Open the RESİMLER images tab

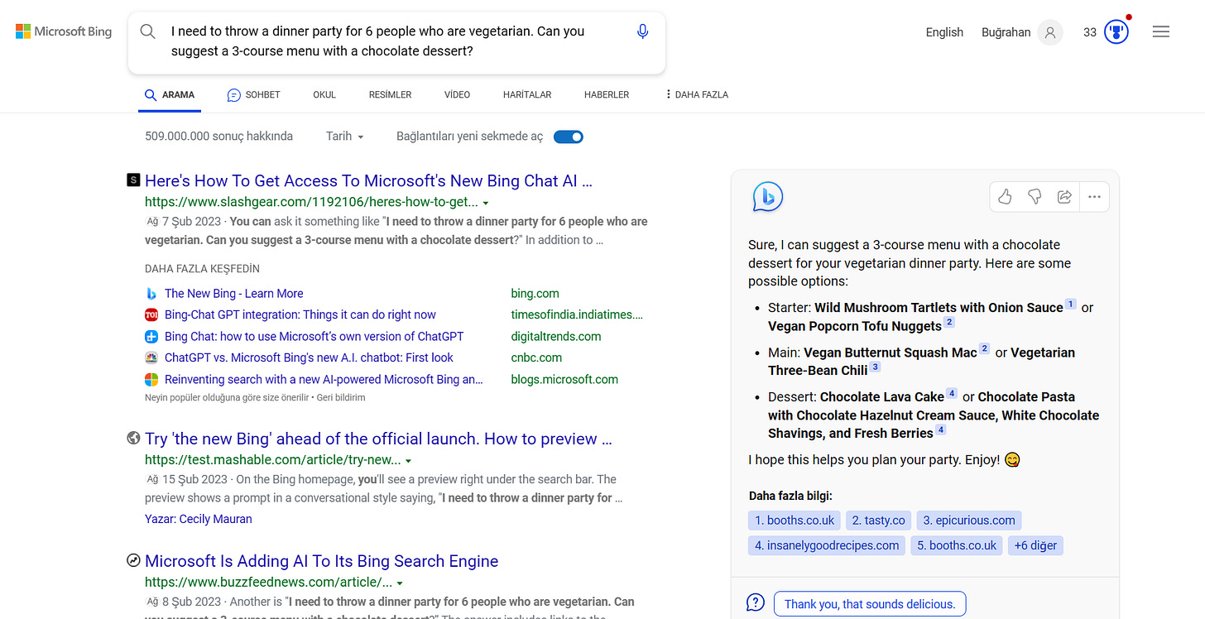tap(390, 94)
